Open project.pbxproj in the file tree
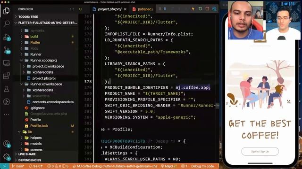This screenshot has height=169, width=302. click(x=44, y=78)
